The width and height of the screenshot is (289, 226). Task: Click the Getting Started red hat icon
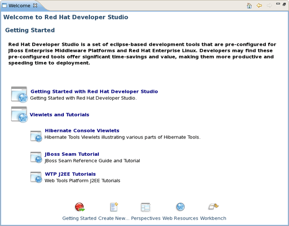[x=80, y=207]
